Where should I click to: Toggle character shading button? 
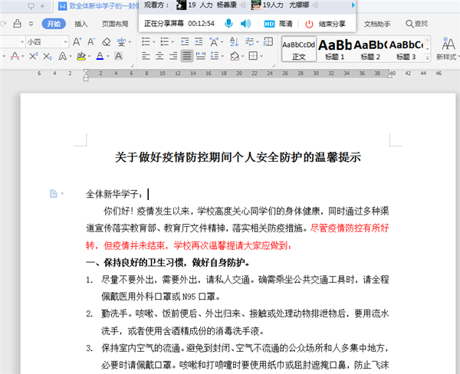(x=120, y=57)
